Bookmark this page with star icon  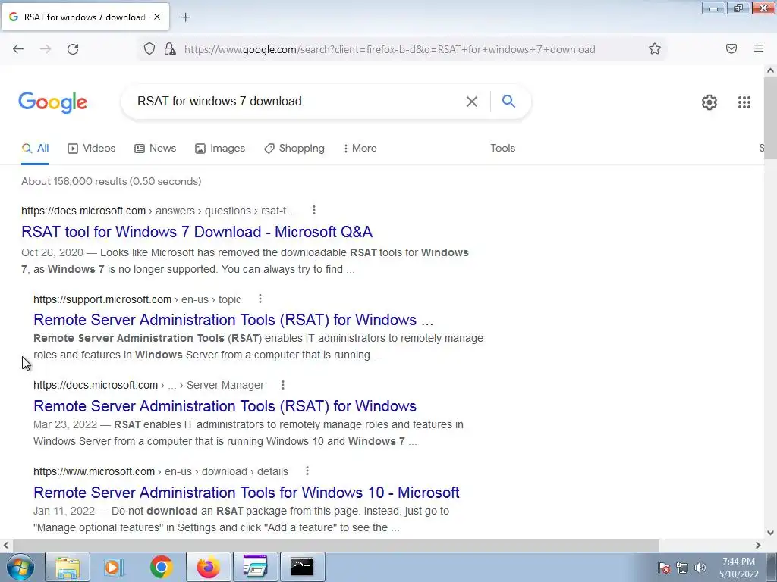655,49
